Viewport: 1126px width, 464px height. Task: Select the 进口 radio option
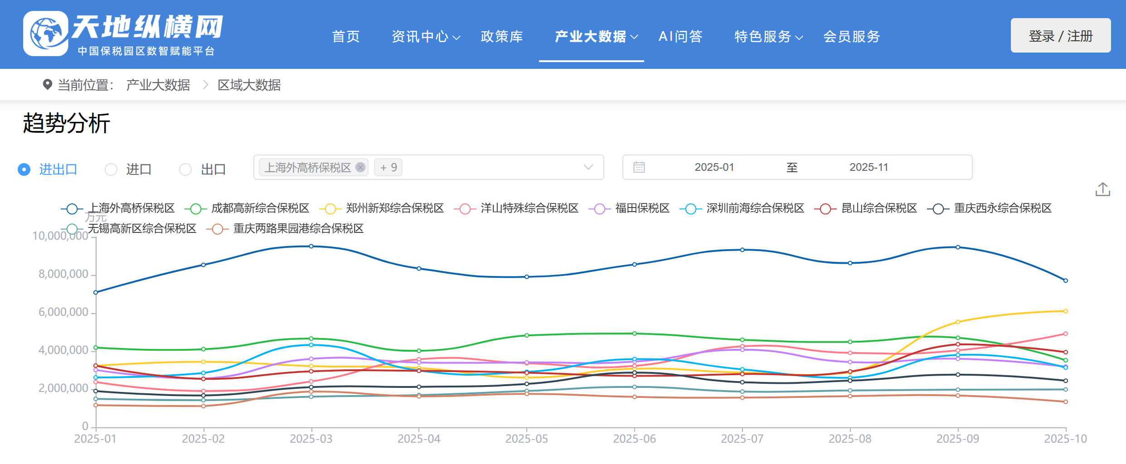click(x=111, y=169)
